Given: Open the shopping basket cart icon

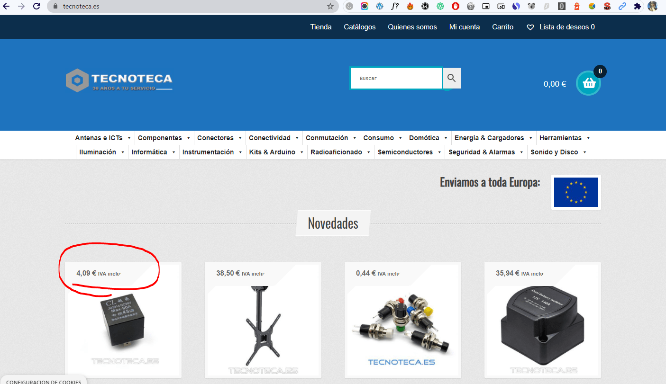Looking at the screenshot, I should [589, 83].
